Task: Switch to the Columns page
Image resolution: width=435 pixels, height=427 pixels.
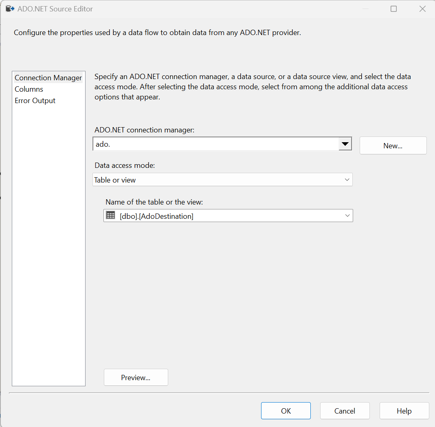Action: pyautogui.click(x=29, y=89)
